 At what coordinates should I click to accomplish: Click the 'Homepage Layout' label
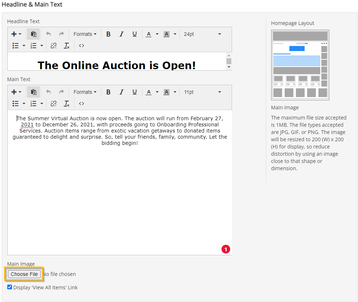tap(293, 23)
